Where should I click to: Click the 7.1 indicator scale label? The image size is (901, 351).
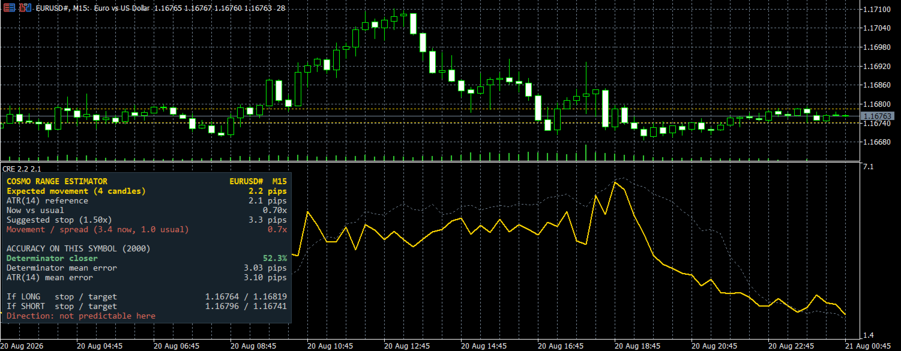[868, 167]
